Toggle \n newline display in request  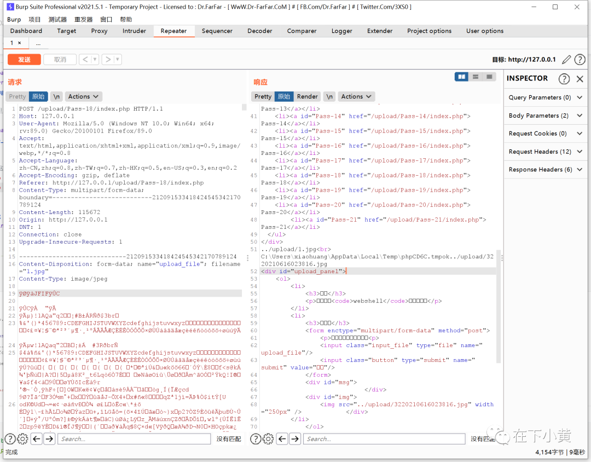pos(56,96)
